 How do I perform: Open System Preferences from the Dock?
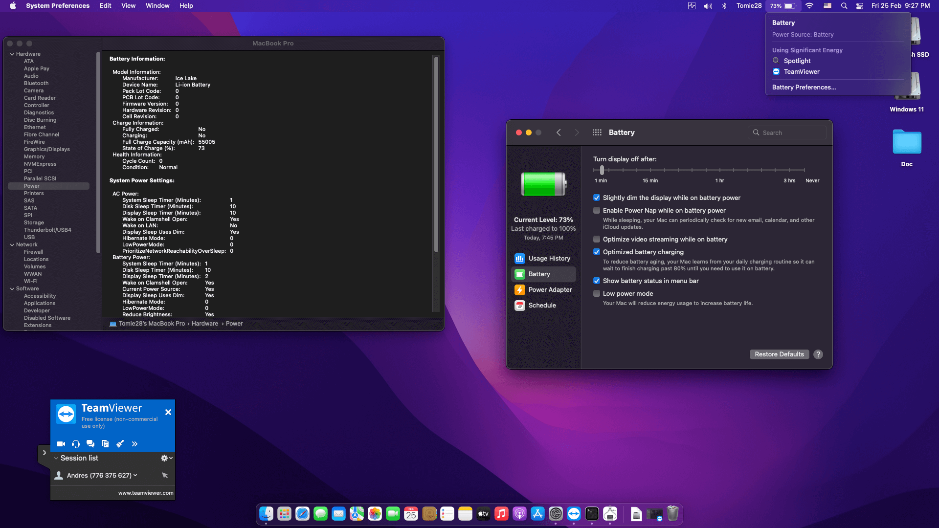[x=556, y=513]
